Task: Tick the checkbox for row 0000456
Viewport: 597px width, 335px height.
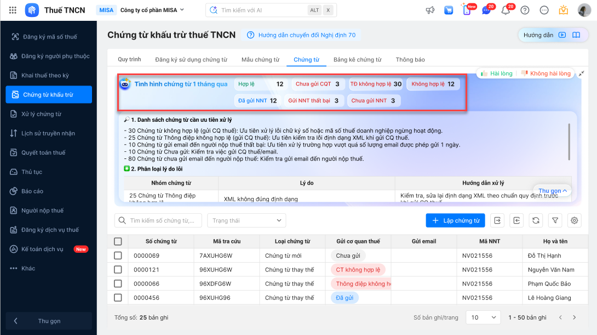Action: pos(118,298)
